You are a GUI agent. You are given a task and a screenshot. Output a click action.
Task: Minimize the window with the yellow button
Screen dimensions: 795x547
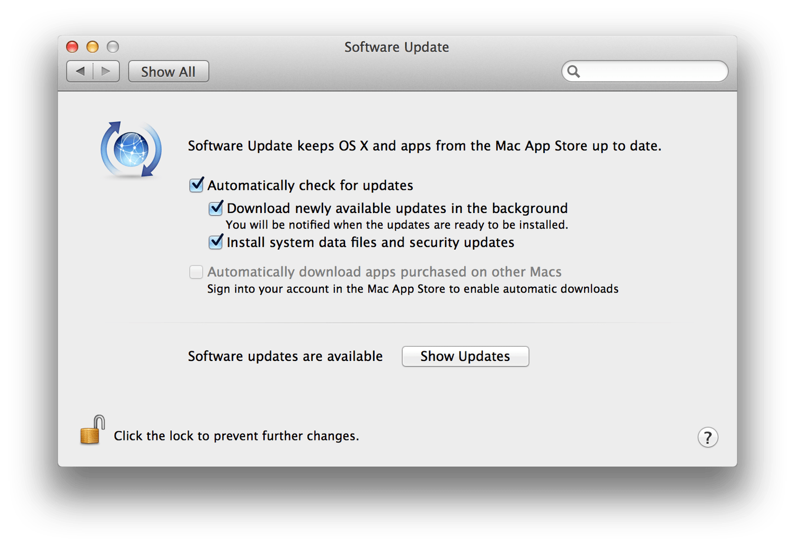[x=92, y=47]
